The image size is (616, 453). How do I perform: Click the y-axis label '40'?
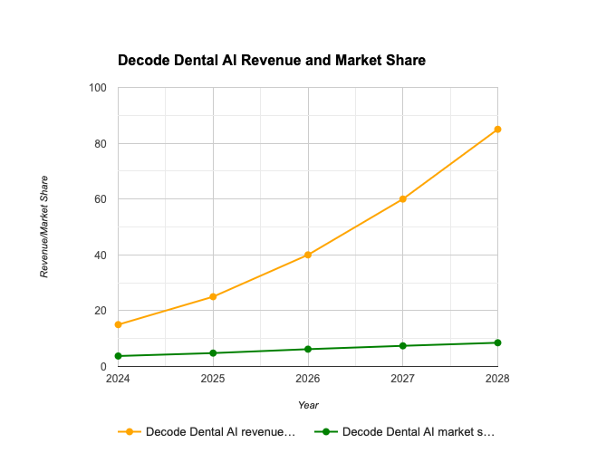pyautogui.click(x=101, y=255)
